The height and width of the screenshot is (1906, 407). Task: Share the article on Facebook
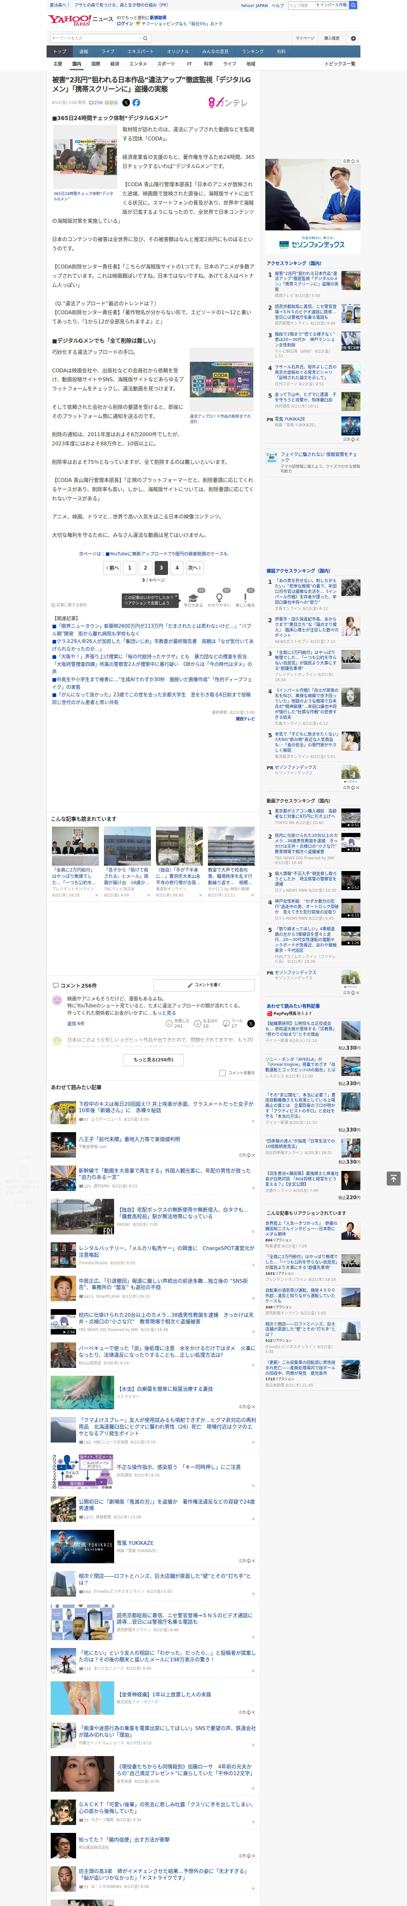point(136,103)
